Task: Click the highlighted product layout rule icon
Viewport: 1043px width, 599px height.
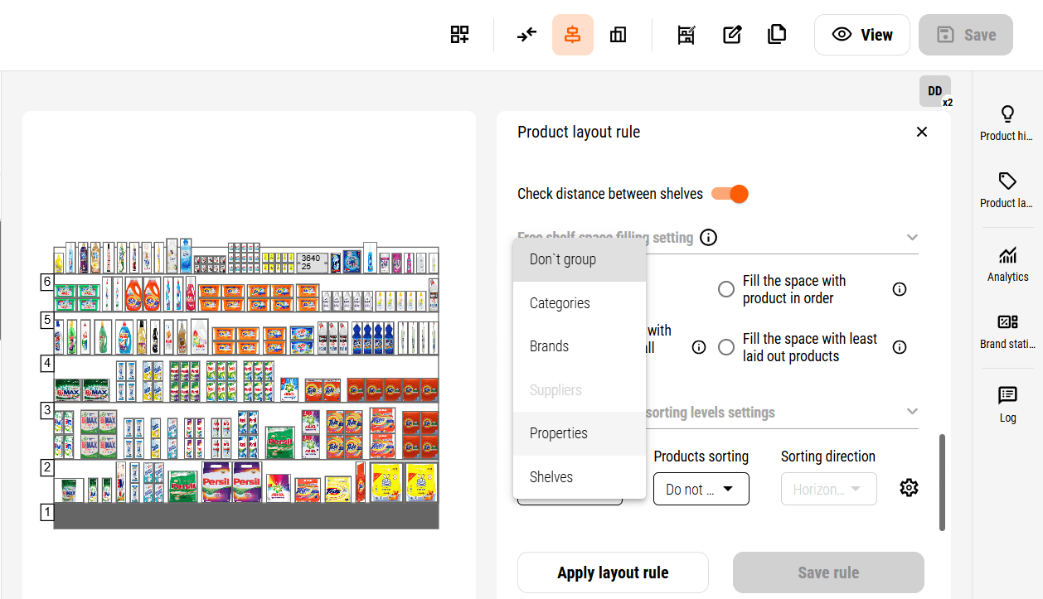Action: click(572, 34)
